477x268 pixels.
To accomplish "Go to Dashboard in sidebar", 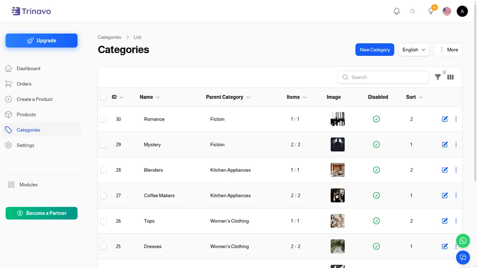I will (41, 68).
